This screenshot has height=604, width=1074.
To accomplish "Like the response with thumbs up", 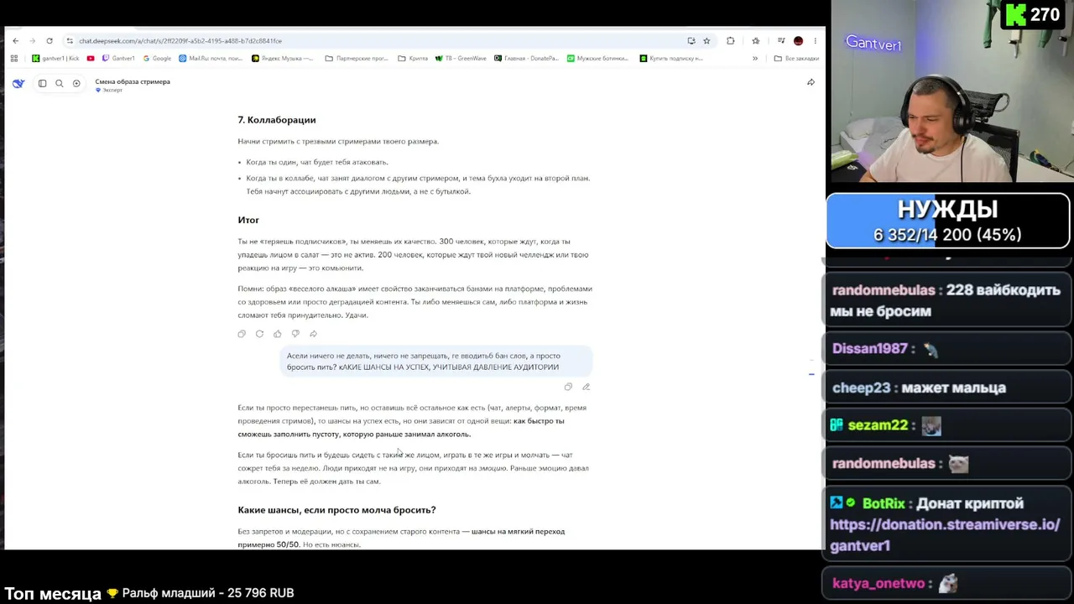I will [277, 334].
